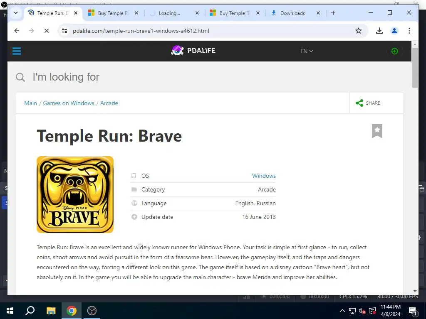
Task: Click the PDALIFE logo
Action: click(193, 50)
